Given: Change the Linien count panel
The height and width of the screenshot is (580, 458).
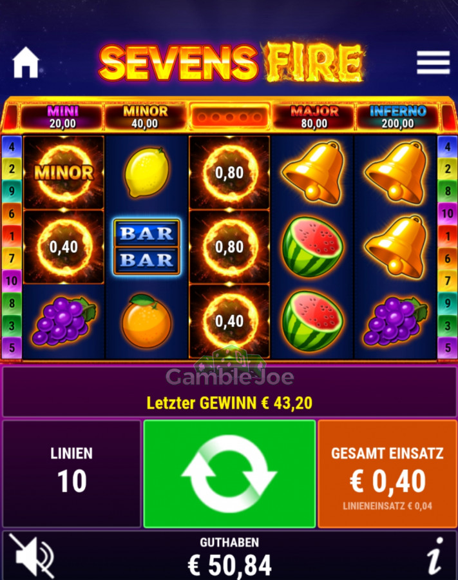Looking at the screenshot, I should point(72,474).
